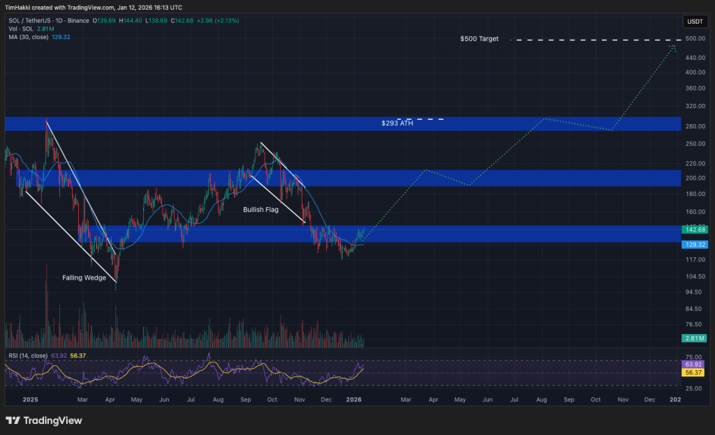Click the $293 ATH annotation label
This screenshot has width=715, height=435.
pos(396,123)
